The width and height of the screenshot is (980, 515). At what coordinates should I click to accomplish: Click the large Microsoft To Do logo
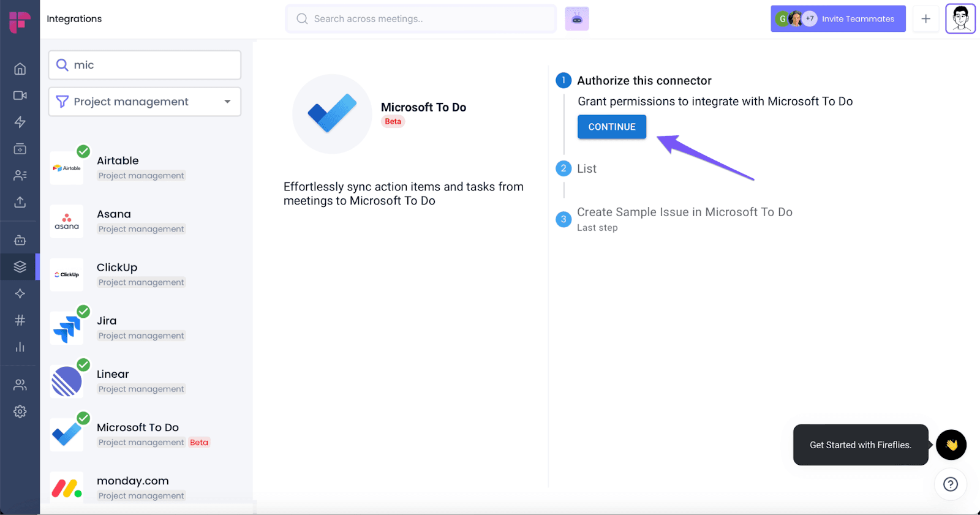pyautogui.click(x=332, y=114)
